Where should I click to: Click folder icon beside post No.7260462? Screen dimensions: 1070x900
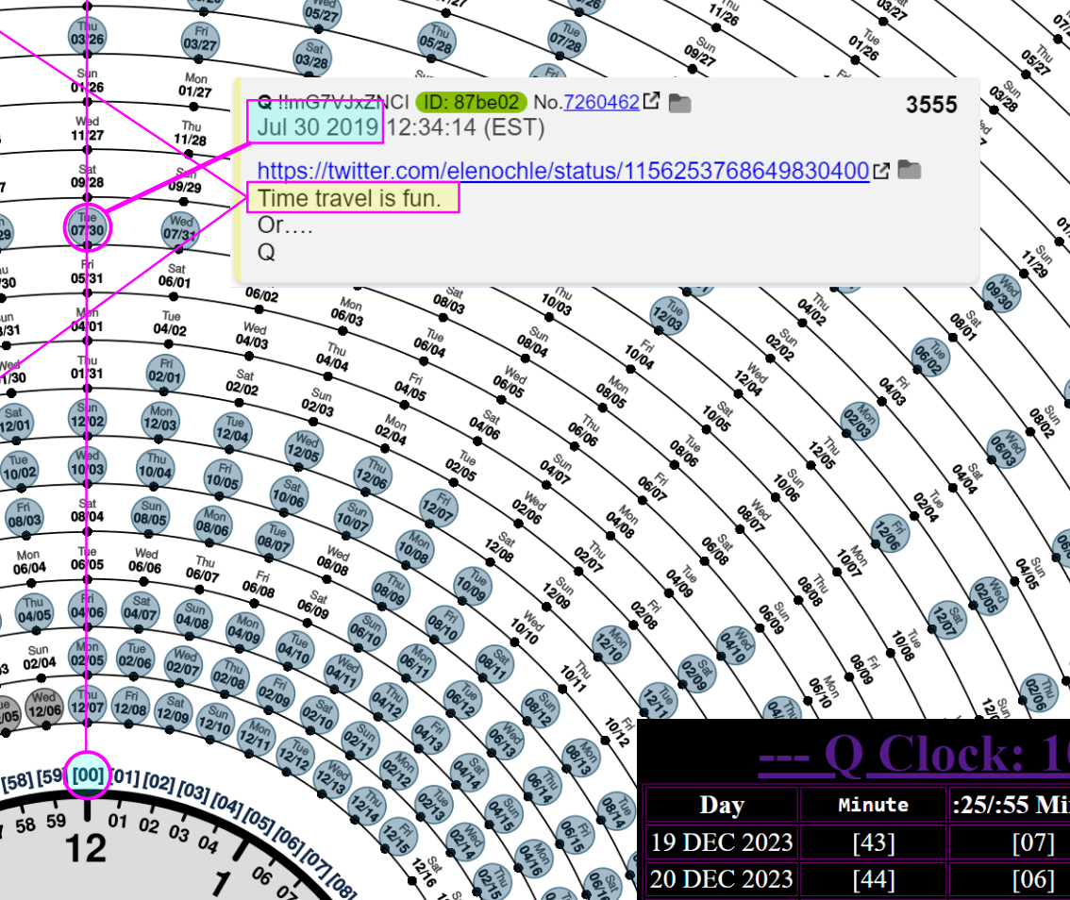pos(679,103)
